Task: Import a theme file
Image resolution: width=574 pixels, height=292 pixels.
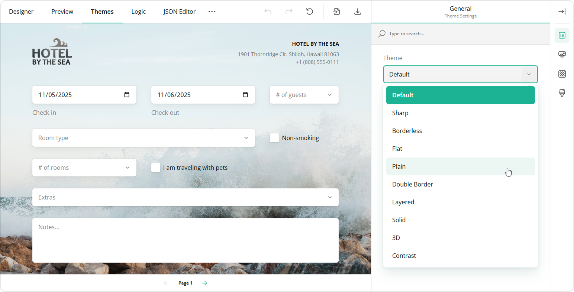Action: [336, 12]
